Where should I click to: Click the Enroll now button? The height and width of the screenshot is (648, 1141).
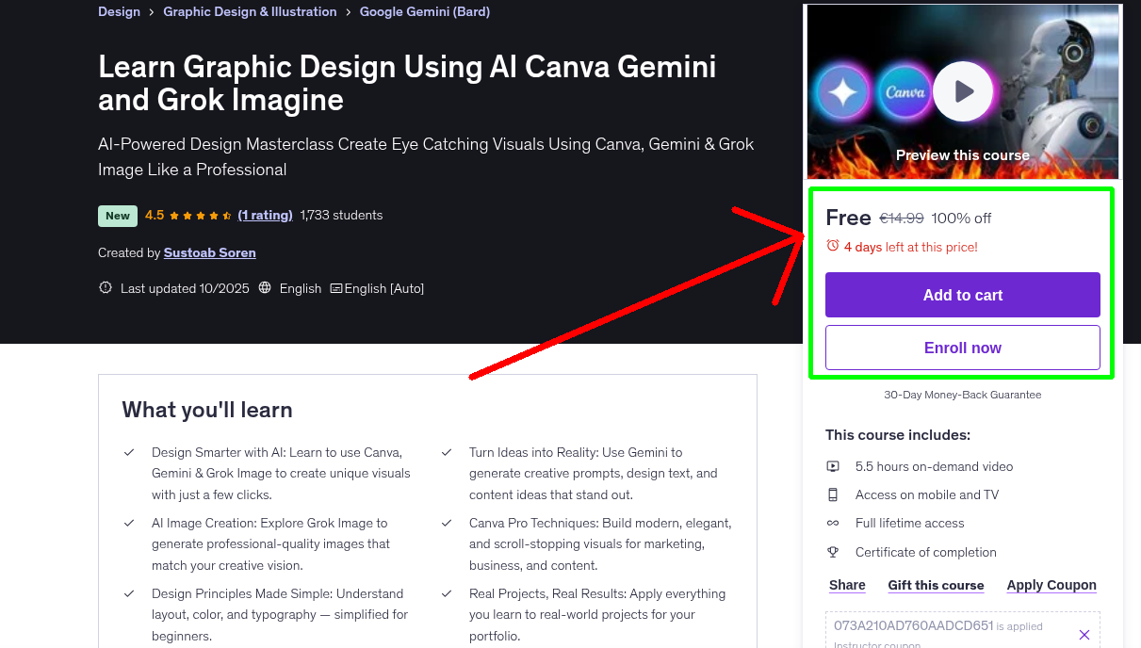coord(962,348)
